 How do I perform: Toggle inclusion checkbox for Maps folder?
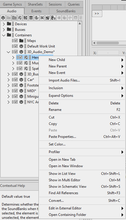16,41
